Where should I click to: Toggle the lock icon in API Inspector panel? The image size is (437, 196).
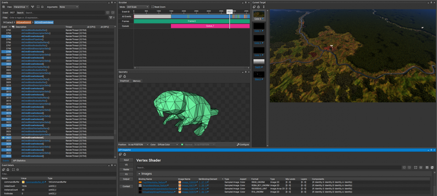125,154
